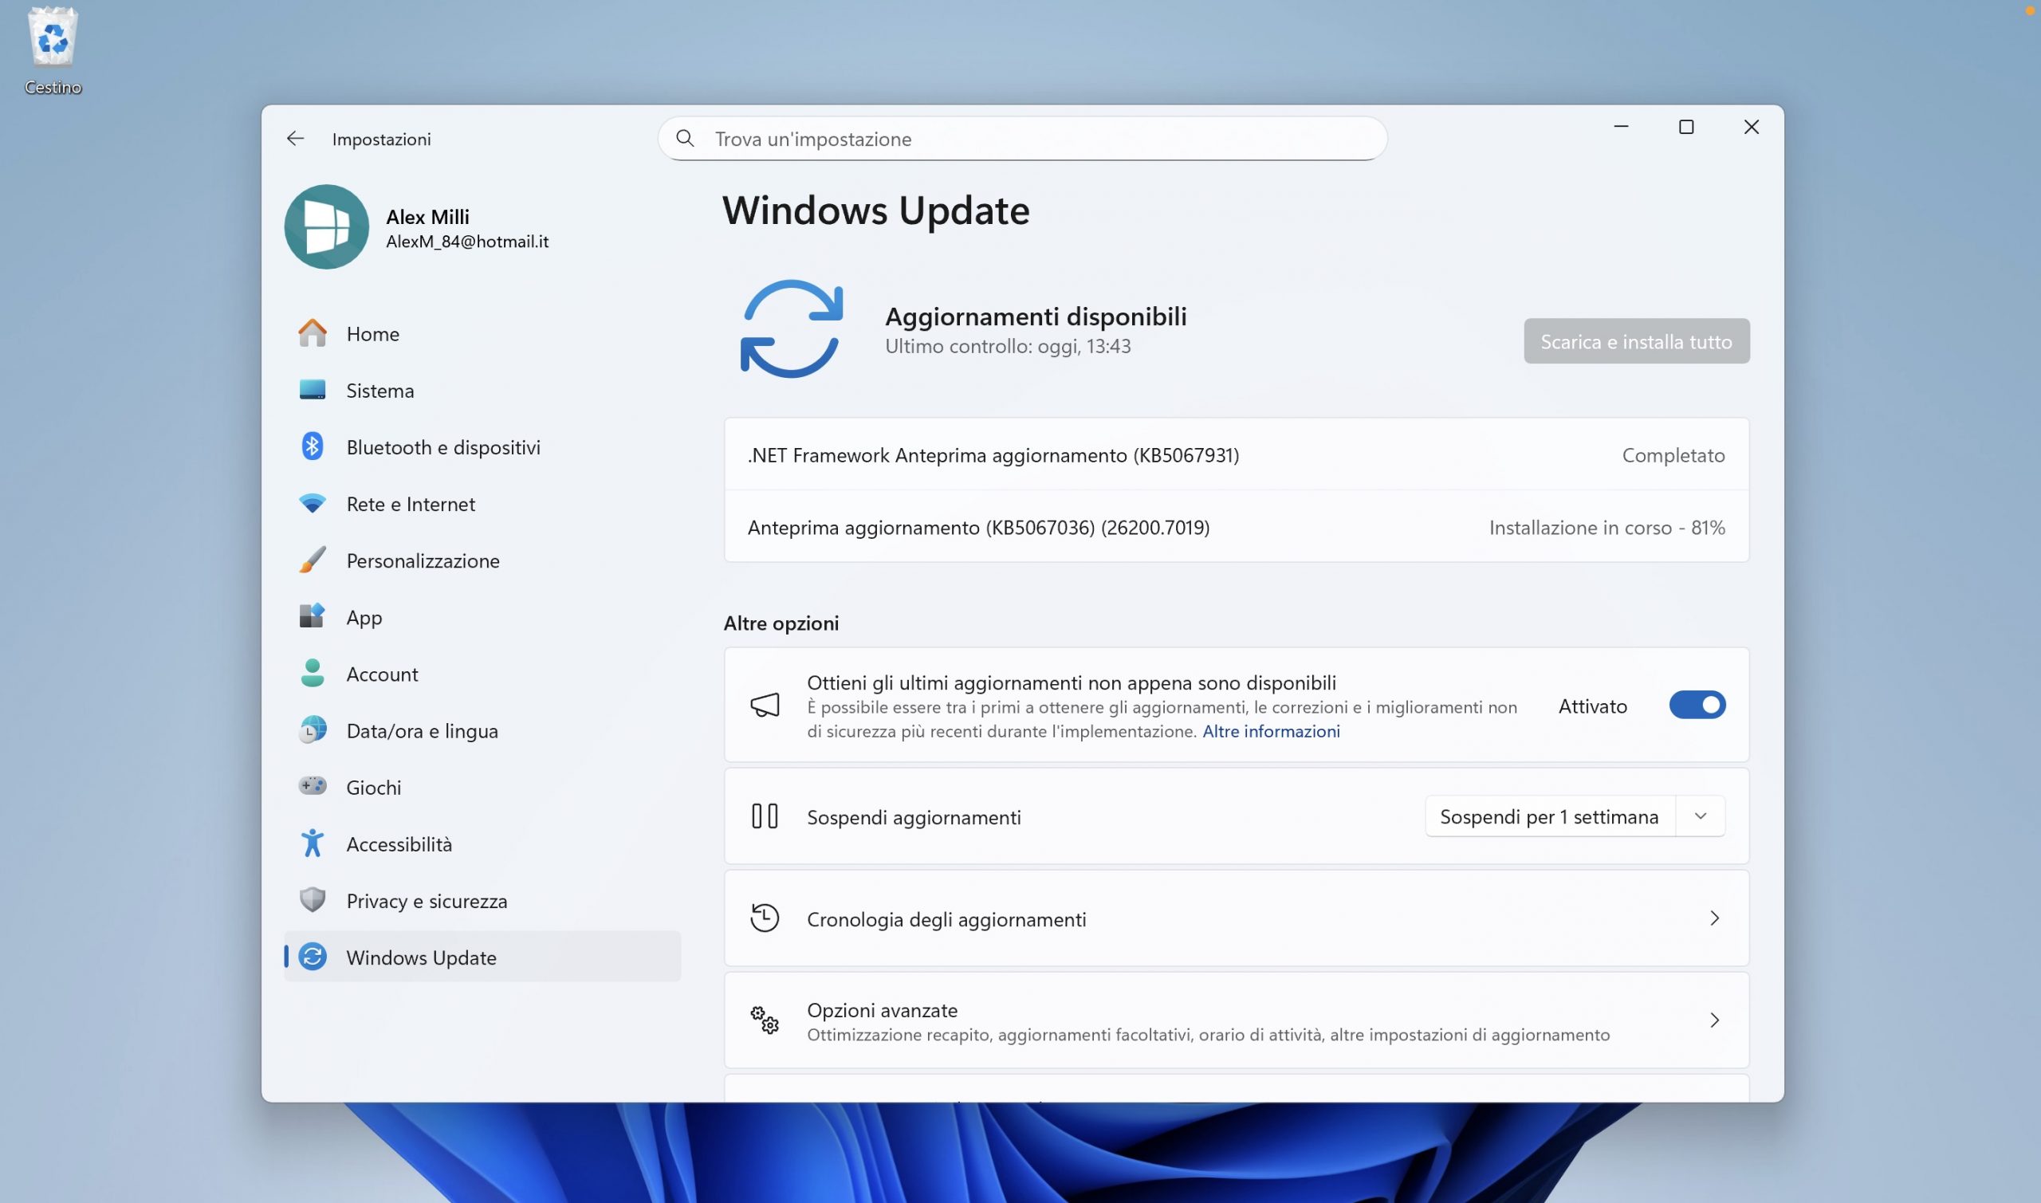Open Cronologia degli aggiornamenti chevron

tap(1713, 918)
